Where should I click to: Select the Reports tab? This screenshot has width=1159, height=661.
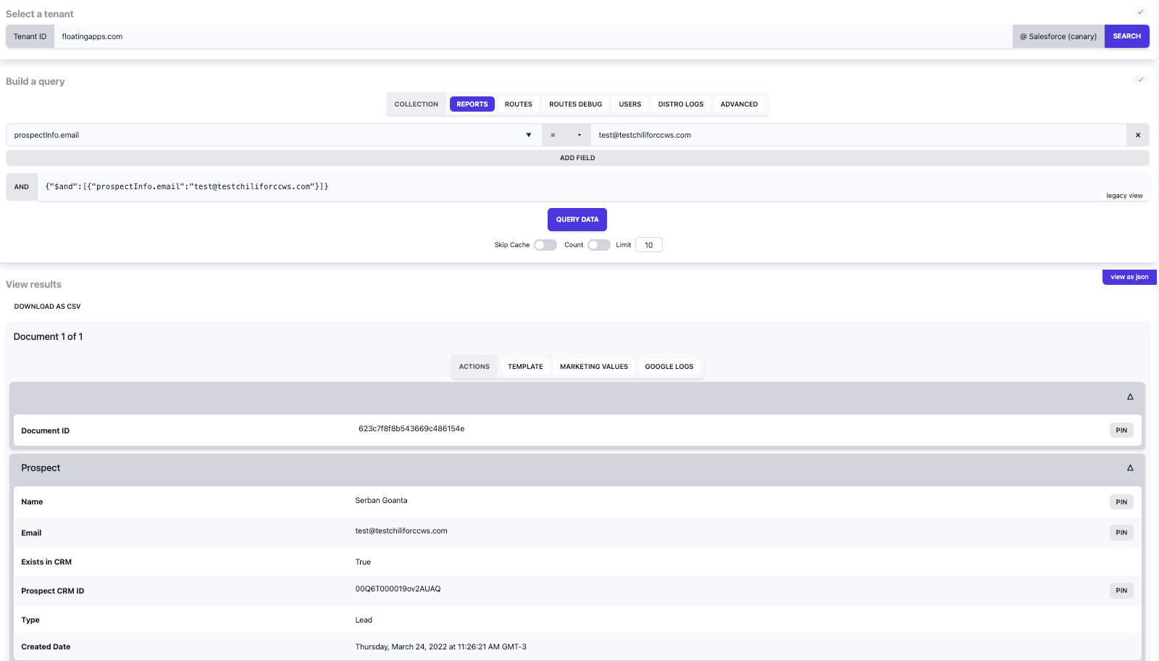(472, 104)
